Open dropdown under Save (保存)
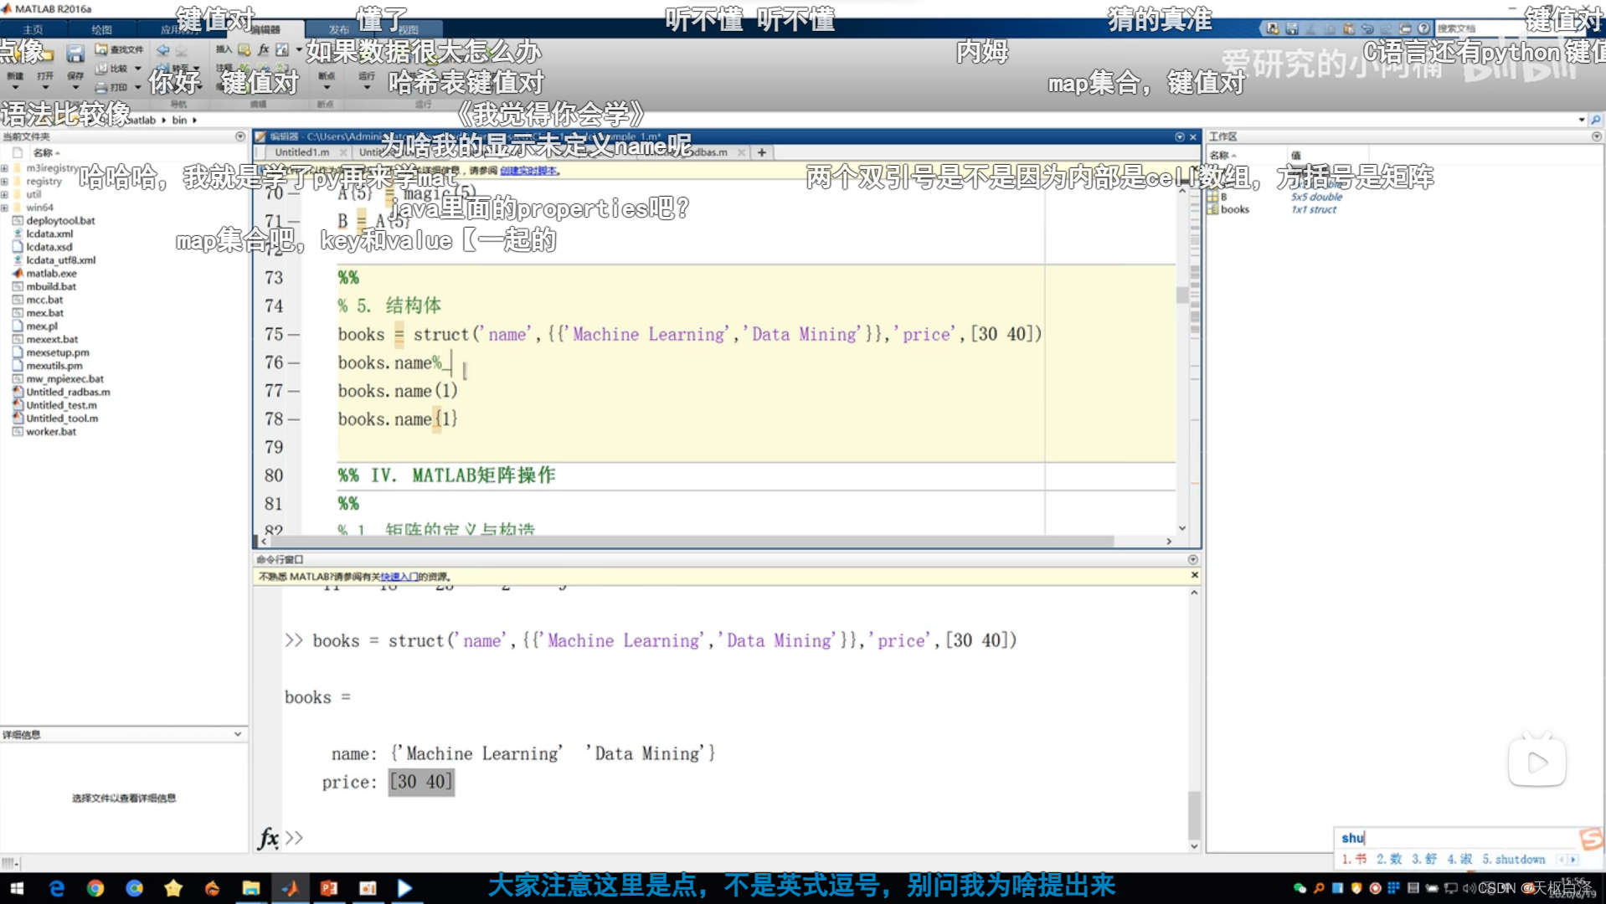1606x904 pixels. 75,87
